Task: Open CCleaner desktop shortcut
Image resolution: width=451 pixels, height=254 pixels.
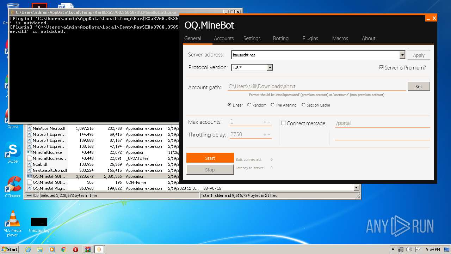Action: coord(13,187)
